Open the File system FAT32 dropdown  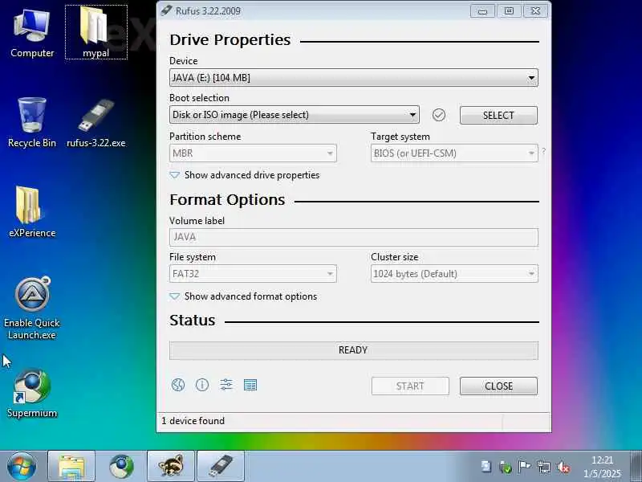click(x=253, y=274)
